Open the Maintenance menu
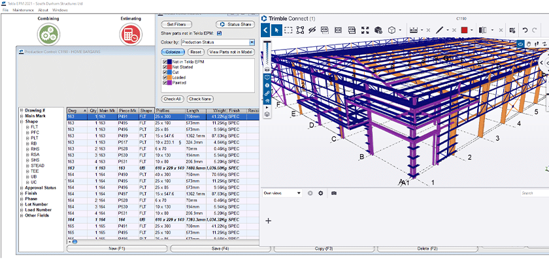 point(23,10)
